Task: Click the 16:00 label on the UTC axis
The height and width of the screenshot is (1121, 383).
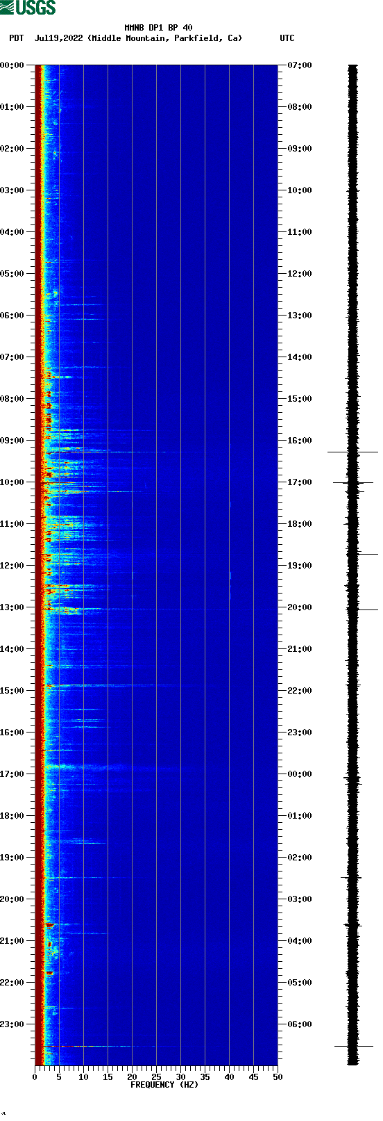Action: 300,441
